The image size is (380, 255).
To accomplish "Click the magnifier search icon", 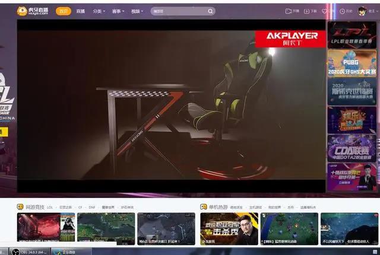I will pyautogui.click(x=210, y=11).
